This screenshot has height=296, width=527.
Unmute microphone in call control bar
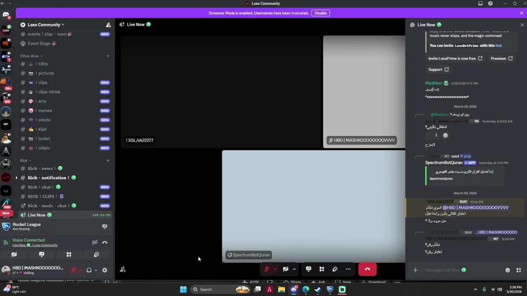point(267,269)
